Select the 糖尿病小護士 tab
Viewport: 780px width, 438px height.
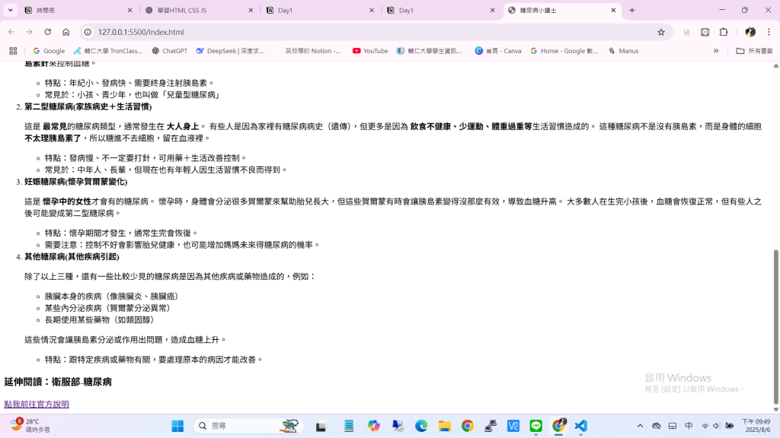[562, 10]
